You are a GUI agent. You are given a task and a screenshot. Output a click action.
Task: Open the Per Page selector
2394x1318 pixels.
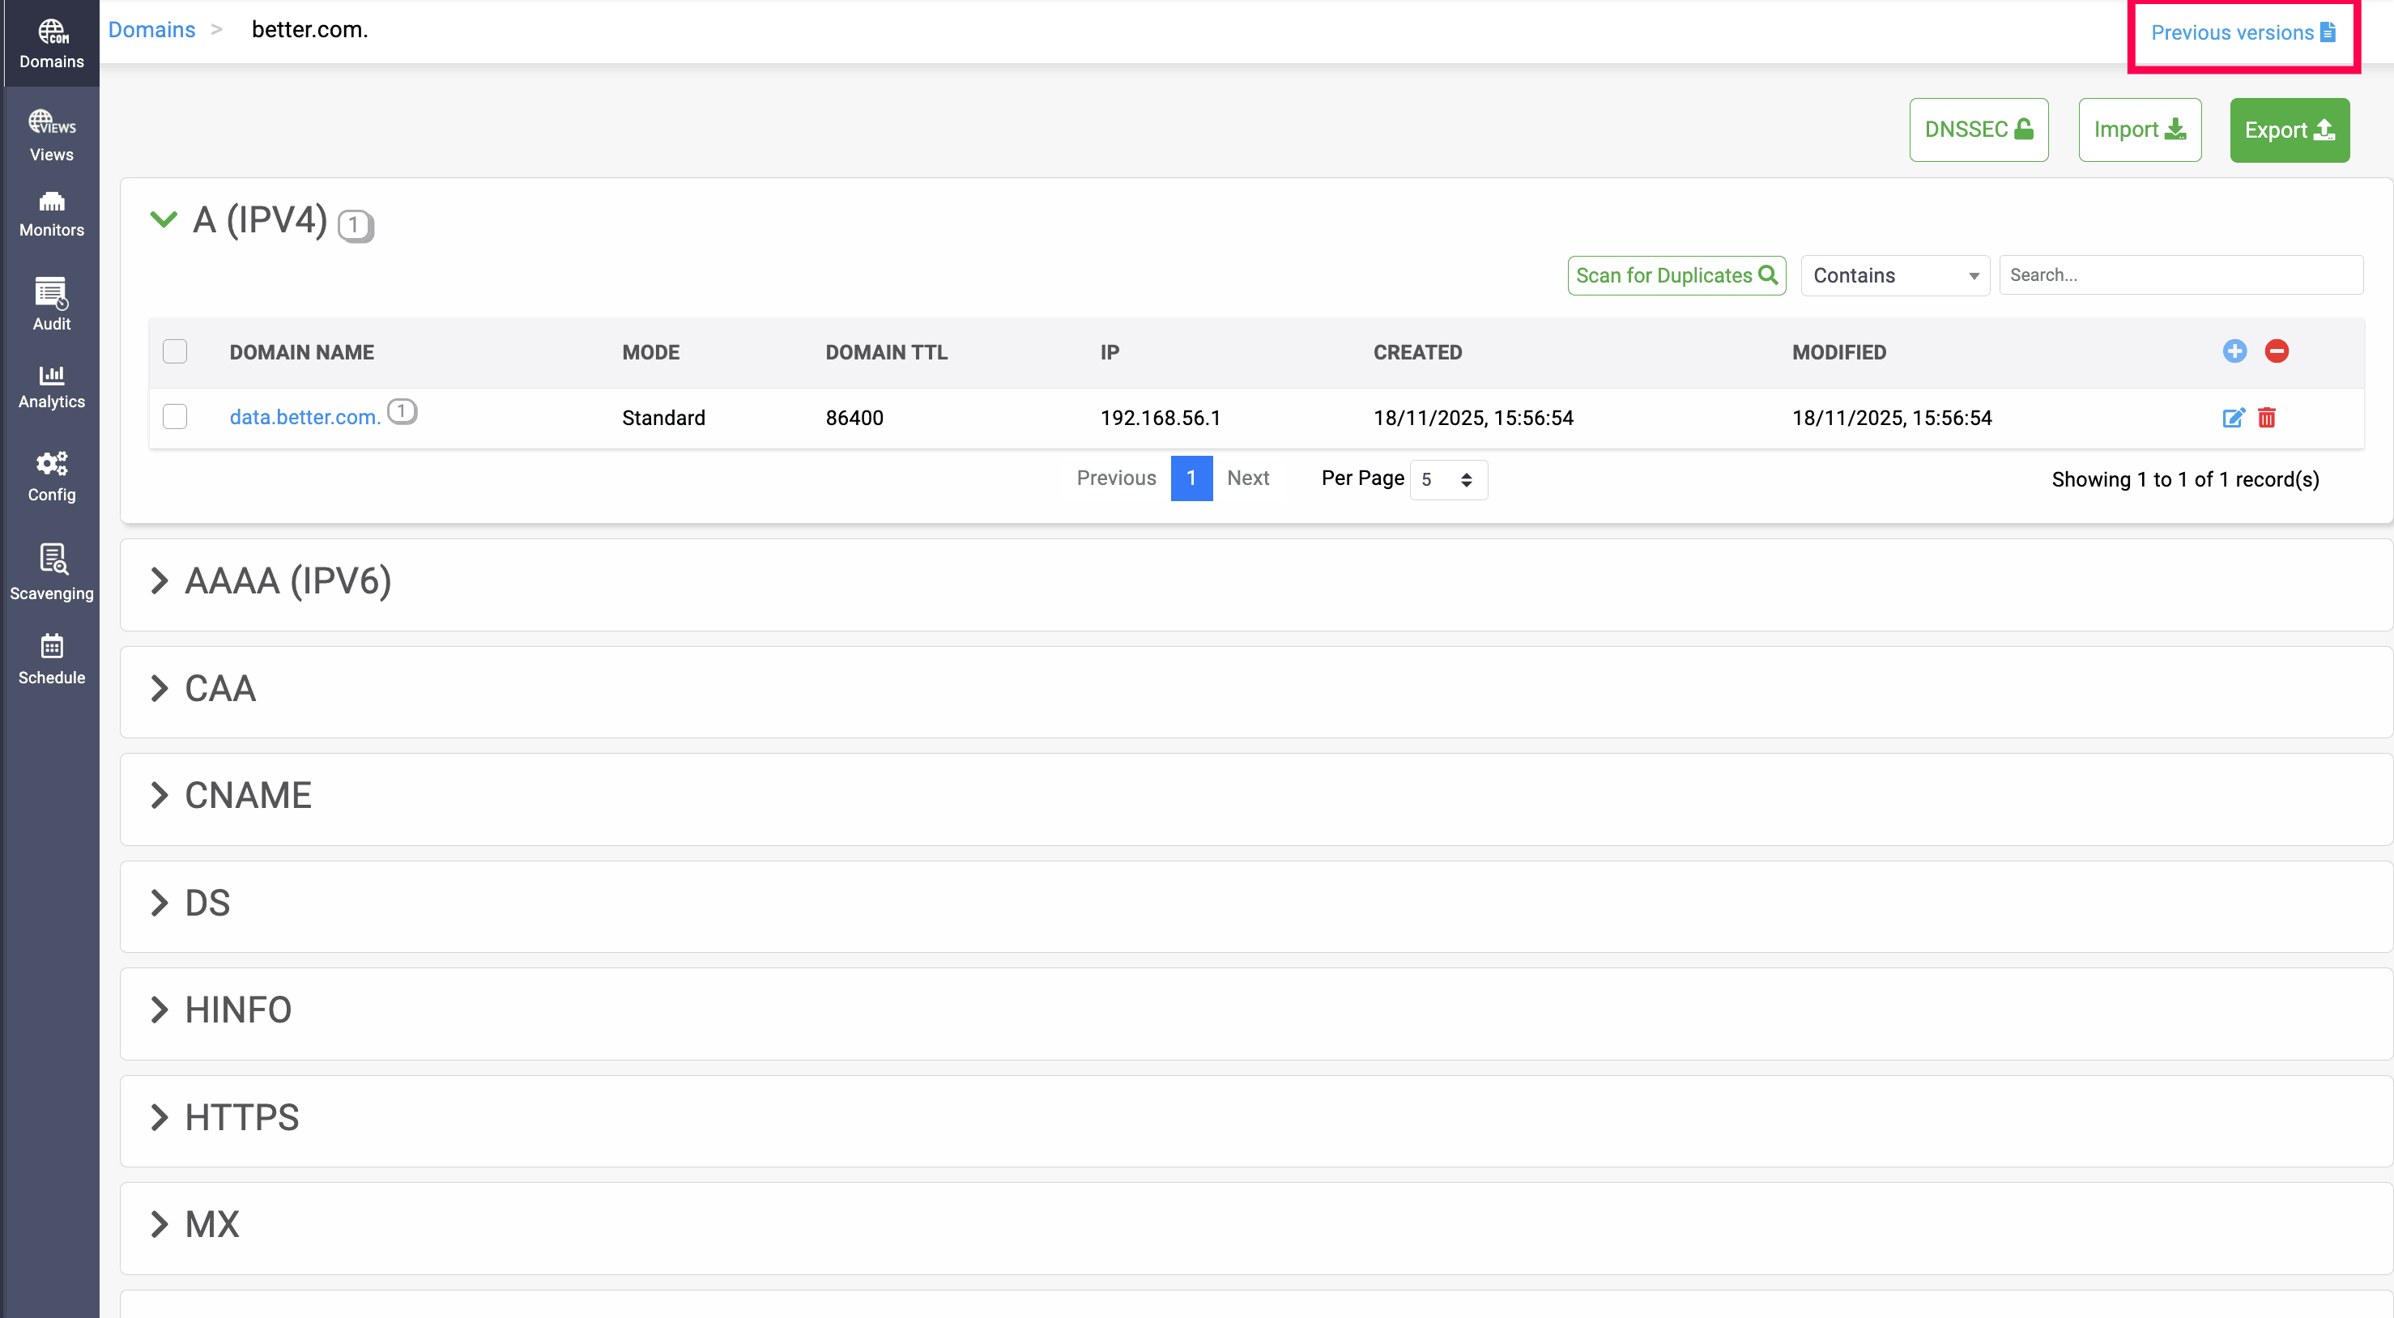tap(1447, 480)
